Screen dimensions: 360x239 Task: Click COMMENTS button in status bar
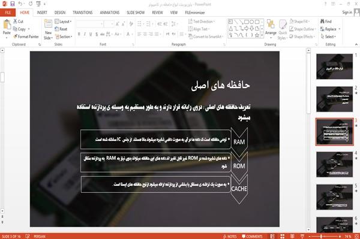coord(252,236)
